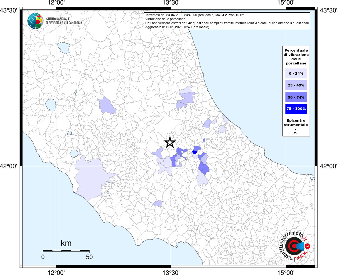337x275 pixels.
Task: Click the 'Epicentro strumentale' legend label
Action: pos(296,122)
